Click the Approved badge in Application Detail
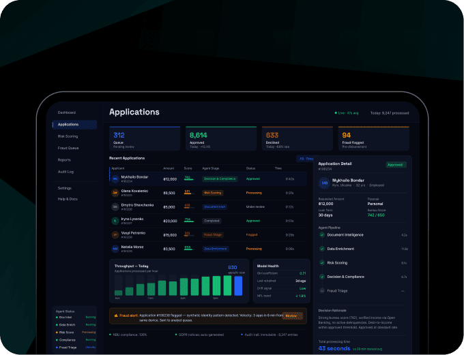Image resolution: width=464 pixels, height=355 pixels. pos(396,165)
